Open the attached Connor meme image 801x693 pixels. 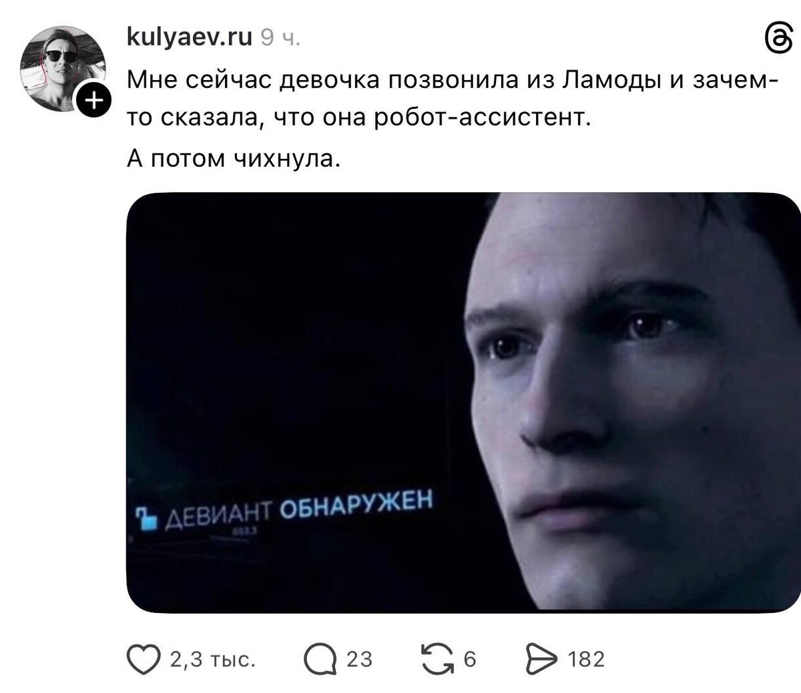463,402
